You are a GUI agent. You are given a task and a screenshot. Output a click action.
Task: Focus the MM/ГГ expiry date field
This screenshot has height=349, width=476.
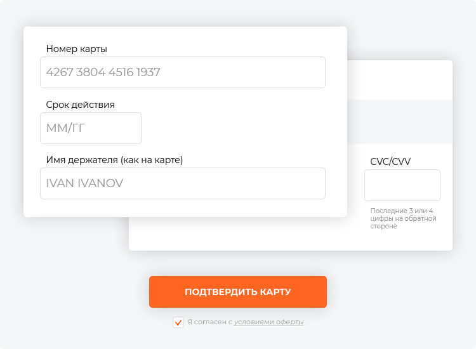click(x=91, y=128)
